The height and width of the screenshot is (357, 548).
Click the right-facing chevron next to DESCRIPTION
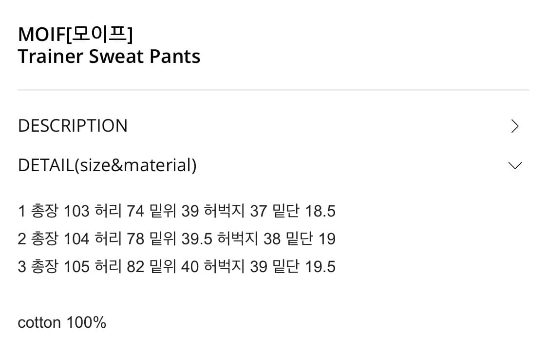[515, 126]
